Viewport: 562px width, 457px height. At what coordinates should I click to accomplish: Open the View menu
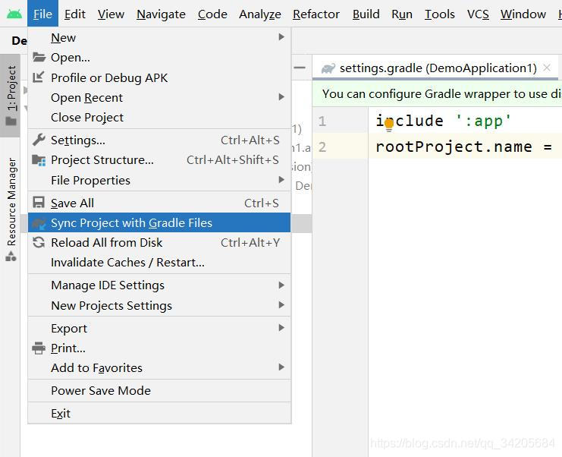pyautogui.click(x=111, y=14)
